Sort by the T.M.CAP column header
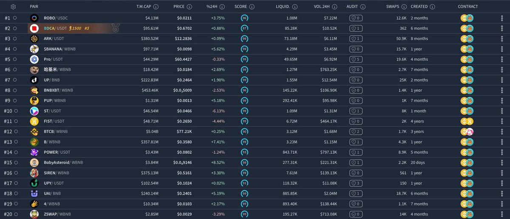This screenshot has height=219, width=510. tap(145, 7)
